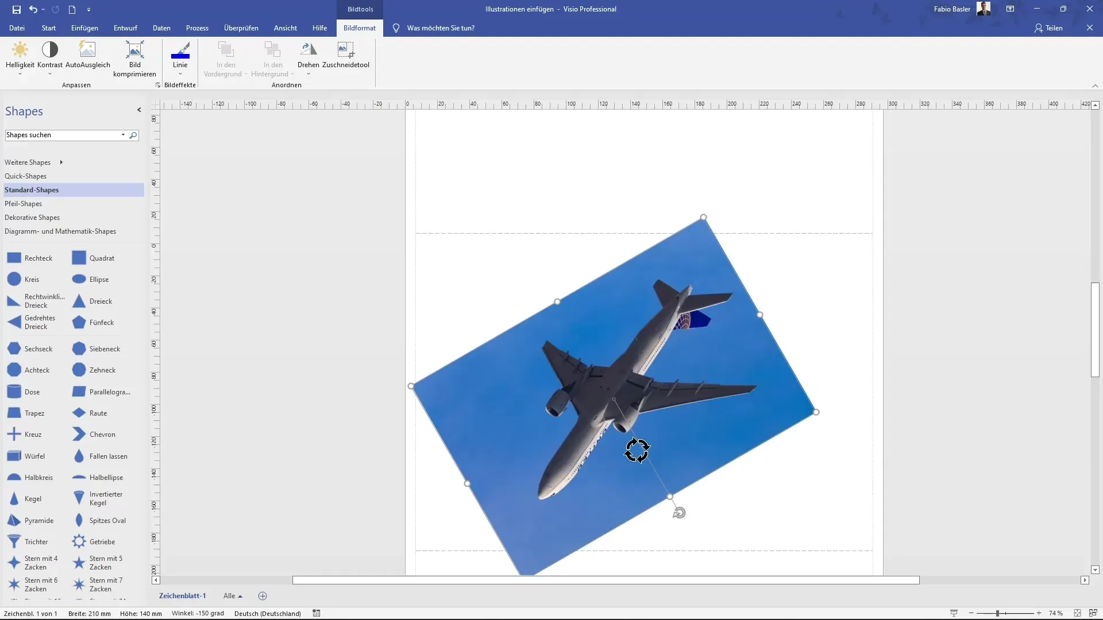
Task: Expand Diagramm- und Mathematik-Shapes section
Action: pos(60,231)
